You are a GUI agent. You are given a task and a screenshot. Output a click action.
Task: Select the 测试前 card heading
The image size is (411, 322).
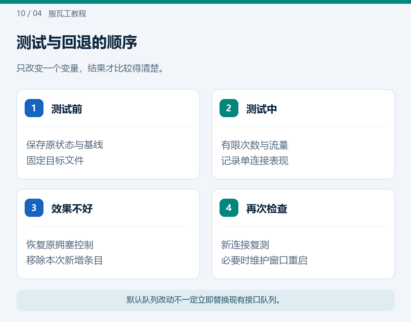click(x=67, y=109)
